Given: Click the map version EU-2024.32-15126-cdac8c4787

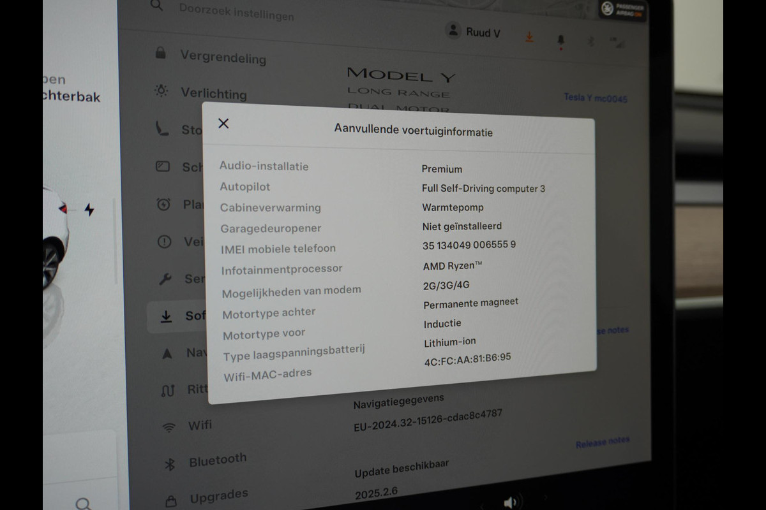Looking at the screenshot, I should click(x=428, y=421).
